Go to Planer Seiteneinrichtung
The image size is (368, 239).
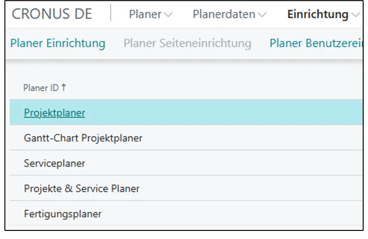[187, 43]
